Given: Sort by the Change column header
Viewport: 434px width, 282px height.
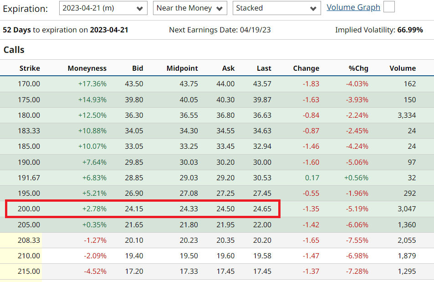Looking at the screenshot, I should (x=306, y=68).
